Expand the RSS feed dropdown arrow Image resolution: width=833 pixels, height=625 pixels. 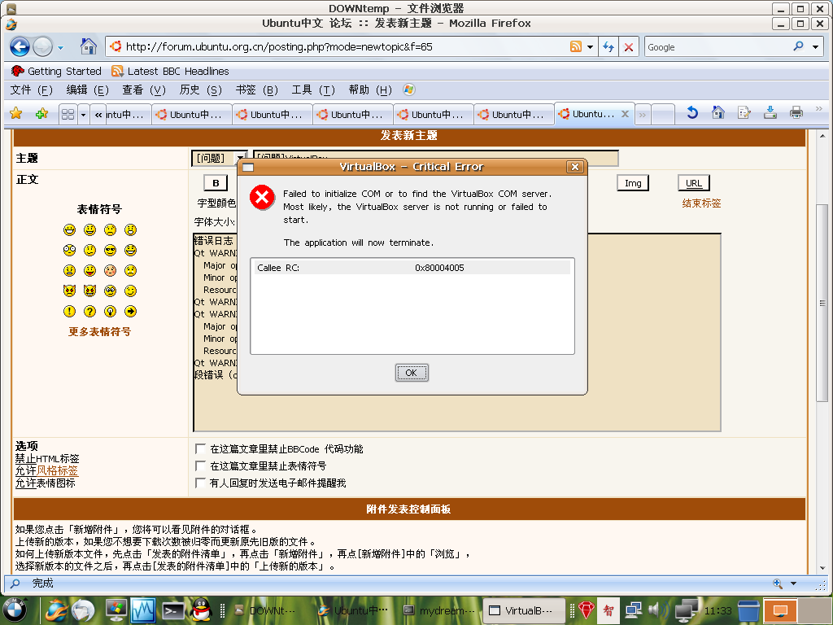590,46
